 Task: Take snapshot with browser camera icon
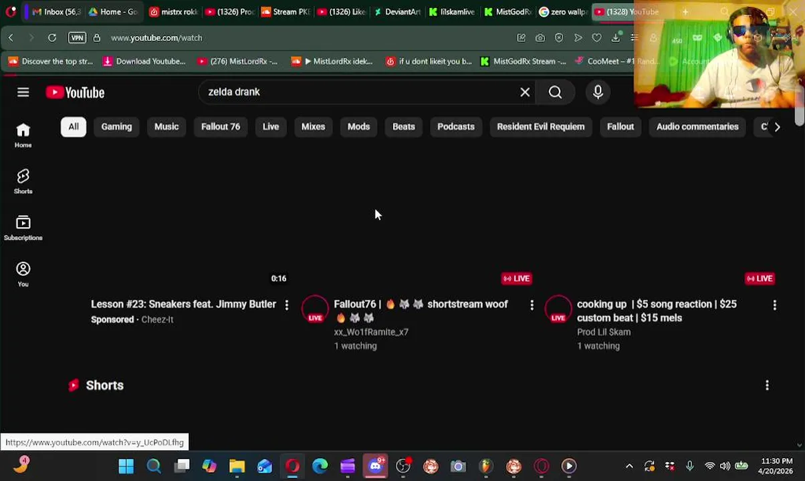pyautogui.click(x=540, y=38)
